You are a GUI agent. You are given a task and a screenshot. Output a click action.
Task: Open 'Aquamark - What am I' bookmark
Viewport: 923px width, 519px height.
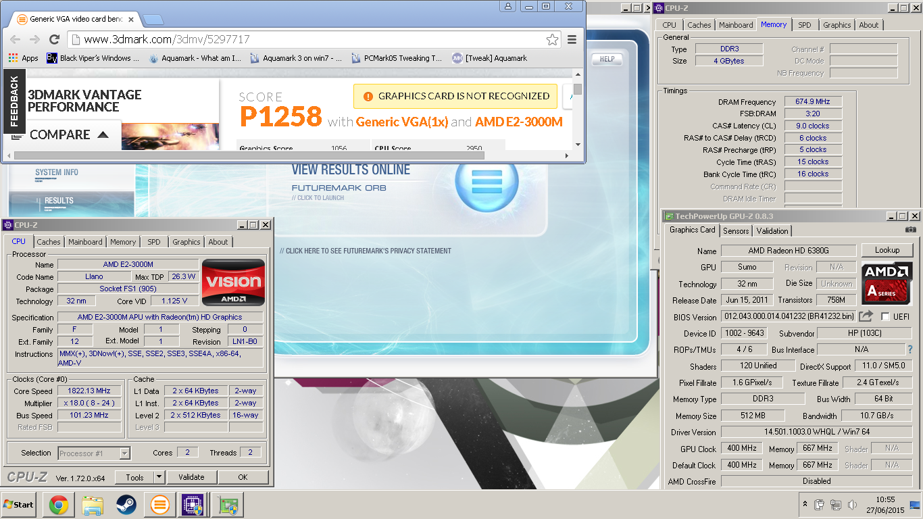point(195,58)
